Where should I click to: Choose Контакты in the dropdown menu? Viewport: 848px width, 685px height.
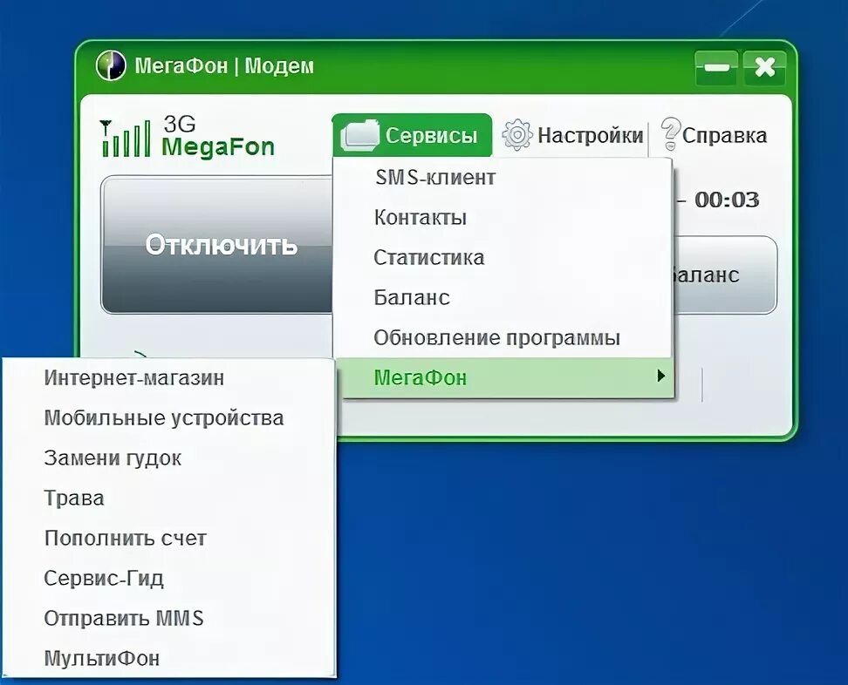pos(503,217)
